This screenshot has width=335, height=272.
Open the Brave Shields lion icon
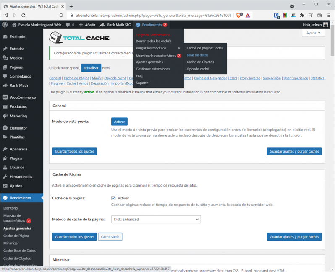[x=239, y=15]
